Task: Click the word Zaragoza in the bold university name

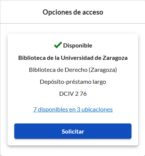Action: point(115,58)
